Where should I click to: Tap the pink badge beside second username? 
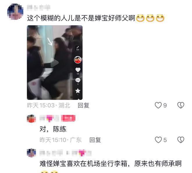(x=68, y=119)
